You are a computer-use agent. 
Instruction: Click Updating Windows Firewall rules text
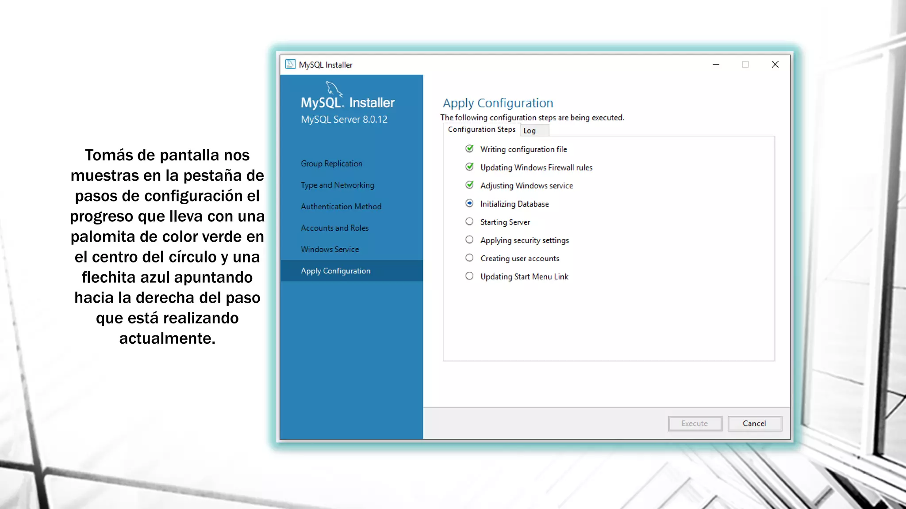tap(536, 167)
